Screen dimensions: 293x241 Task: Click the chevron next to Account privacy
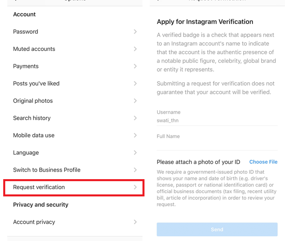(135, 222)
